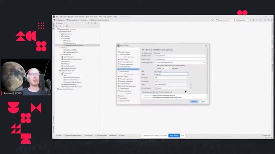The height and width of the screenshot is (154, 275).
Task: Open the Terminal tool window tab
Action: click(x=113, y=136)
